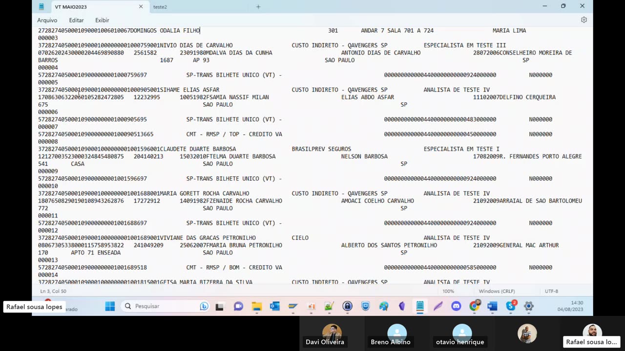
Task: Open the Arquivo menu
Action: pyautogui.click(x=47, y=20)
